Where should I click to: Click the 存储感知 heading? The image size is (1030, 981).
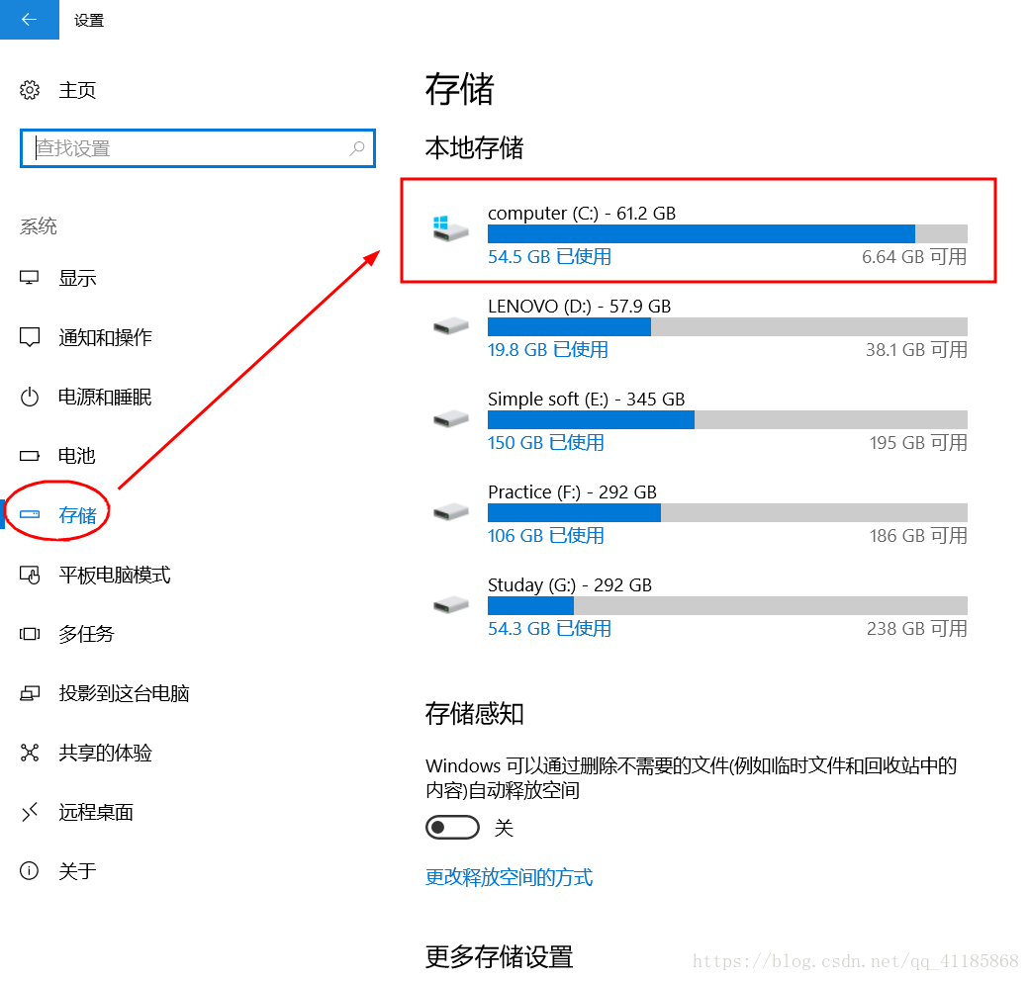[x=474, y=714]
